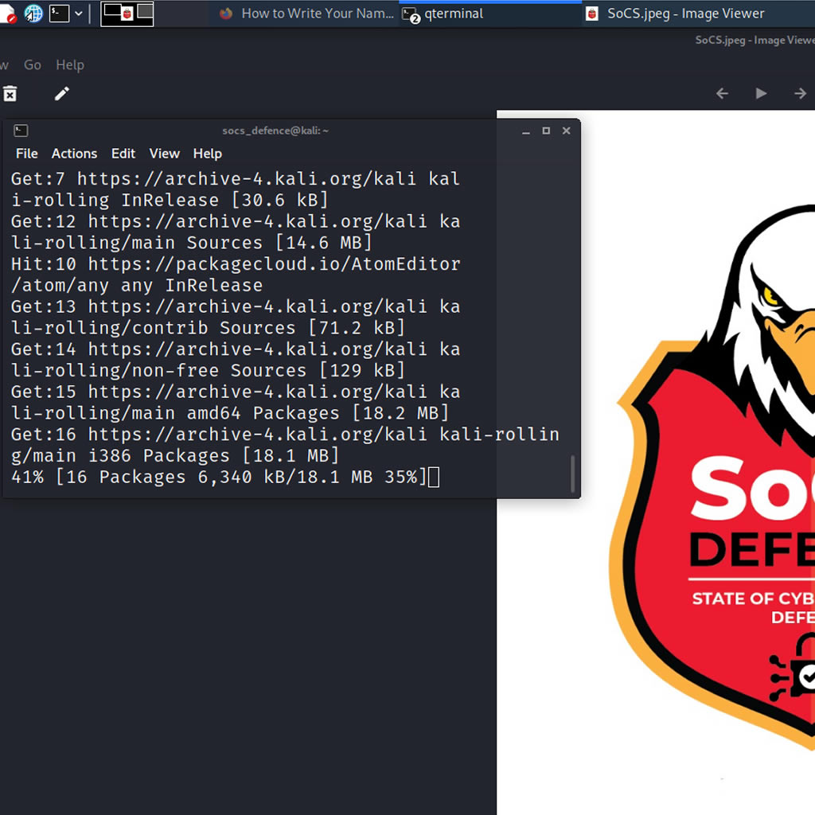Open the web browser globe icon in panel

tap(33, 14)
